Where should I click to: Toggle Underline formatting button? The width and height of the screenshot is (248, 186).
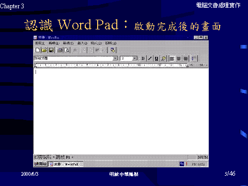coord(157,58)
